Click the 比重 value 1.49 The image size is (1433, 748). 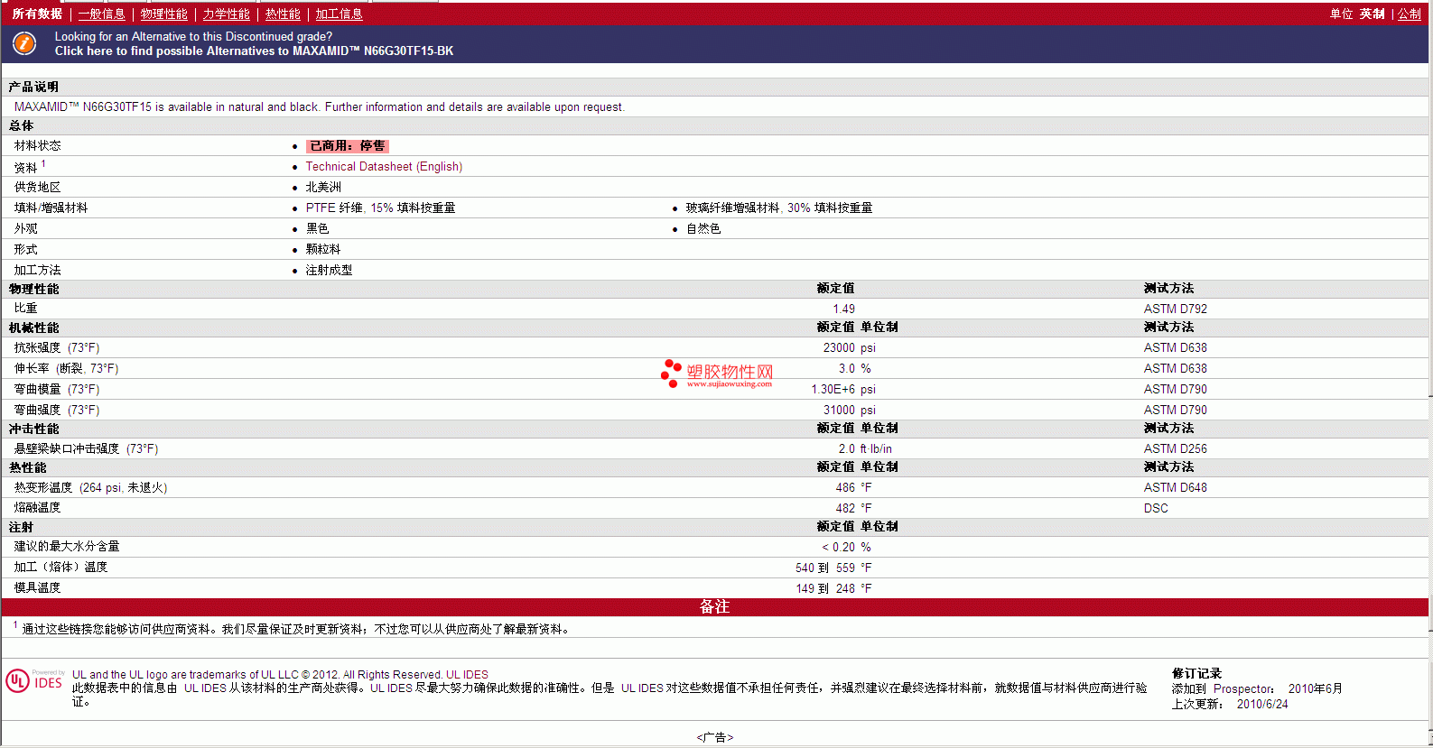(x=843, y=309)
